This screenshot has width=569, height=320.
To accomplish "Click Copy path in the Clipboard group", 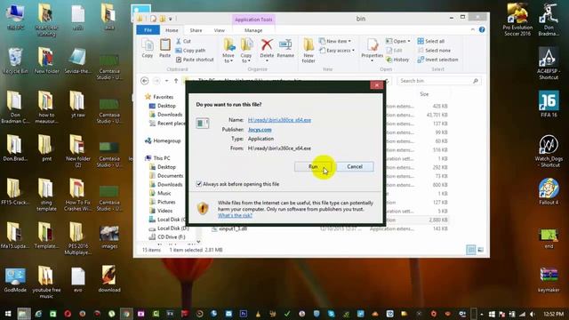I will 190,51.
